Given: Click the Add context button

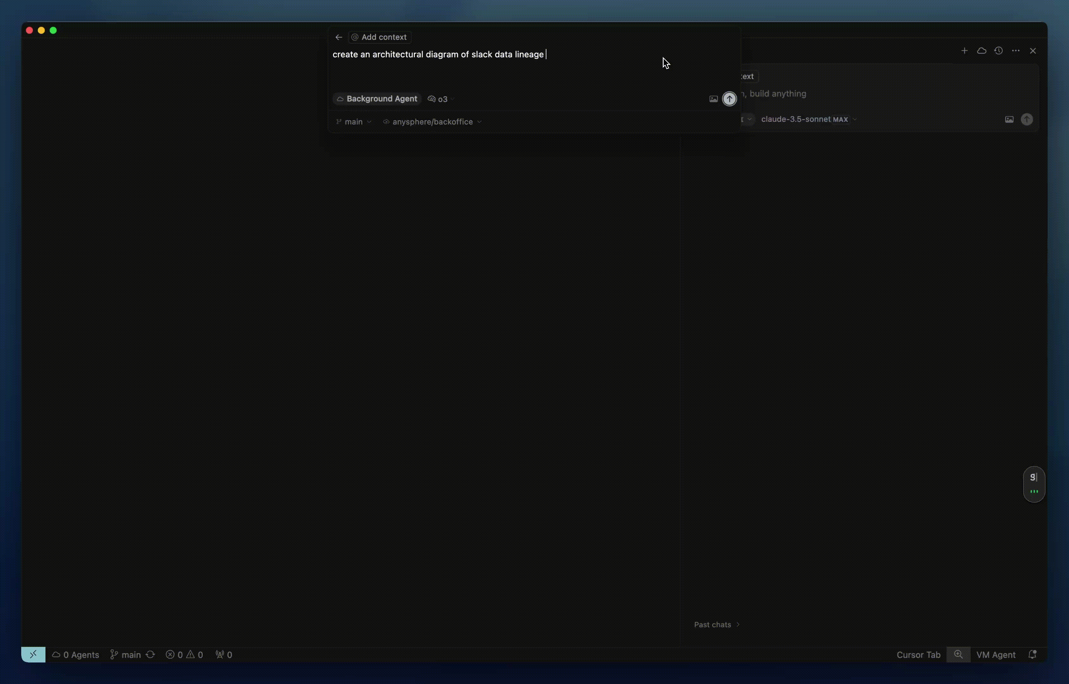Looking at the screenshot, I should point(380,37).
